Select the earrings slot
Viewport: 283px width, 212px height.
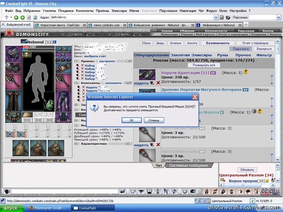tap(63, 48)
